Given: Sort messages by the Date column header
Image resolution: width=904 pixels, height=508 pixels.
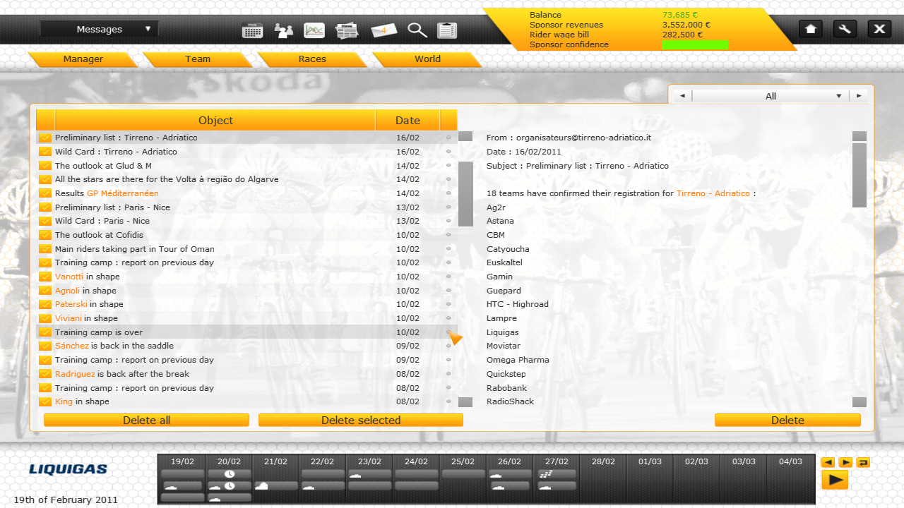Looking at the screenshot, I should tap(408, 120).
